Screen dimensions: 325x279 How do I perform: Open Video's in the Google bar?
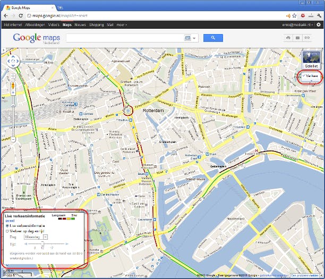click(54, 24)
